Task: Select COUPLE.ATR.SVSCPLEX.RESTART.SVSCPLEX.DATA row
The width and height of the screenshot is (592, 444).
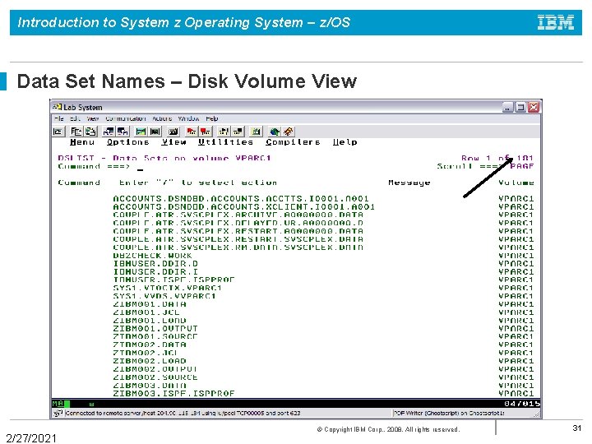Action: [x=238, y=239]
